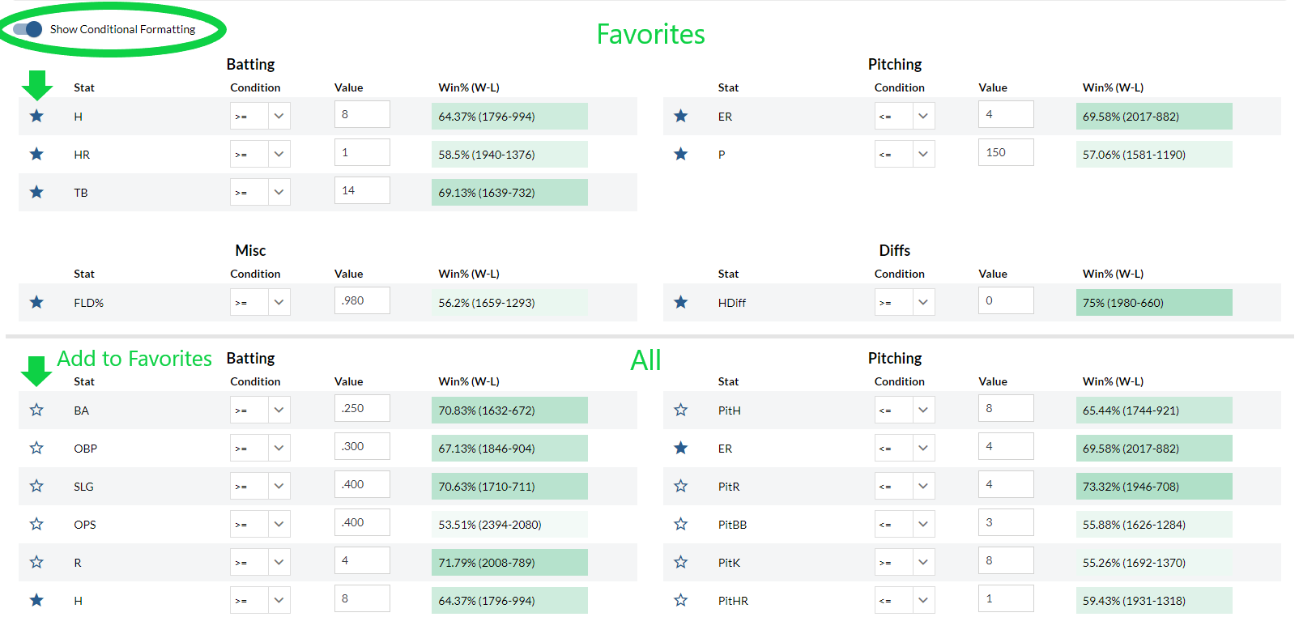This screenshot has width=1299, height=617.
Task: Toggle favorite star for PitK
Action: click(680, 562)
